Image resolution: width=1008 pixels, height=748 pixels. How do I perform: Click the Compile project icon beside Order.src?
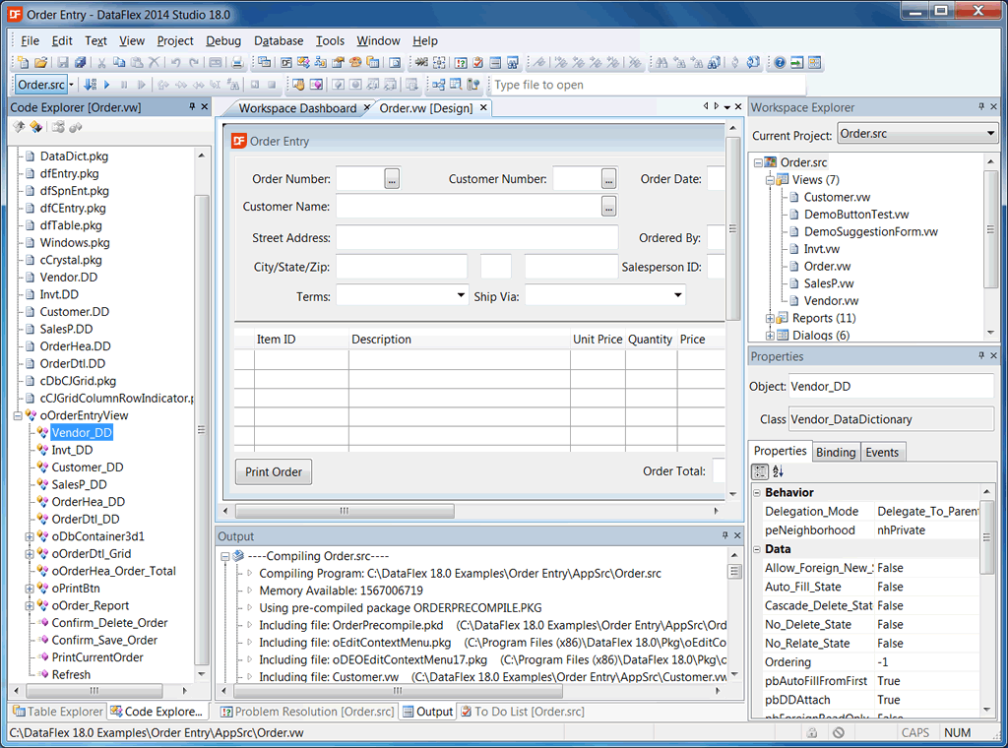90,86
